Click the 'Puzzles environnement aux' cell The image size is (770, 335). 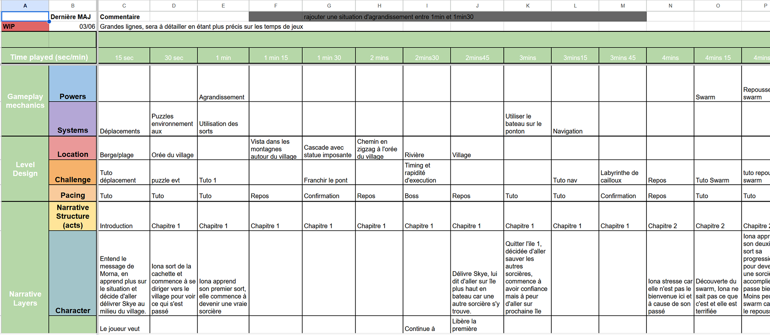coord(174,119)
